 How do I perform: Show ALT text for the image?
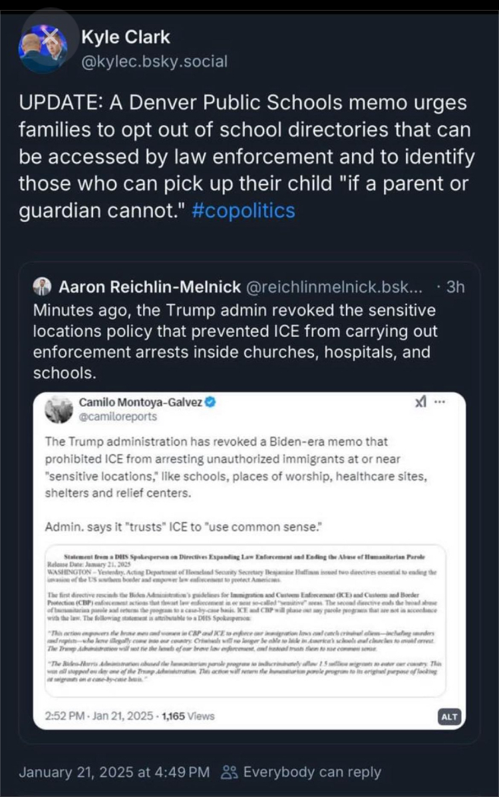[449, 716]
